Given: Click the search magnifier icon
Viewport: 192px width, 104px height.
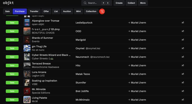Looking at the screenshot, I should pos(85,3).
